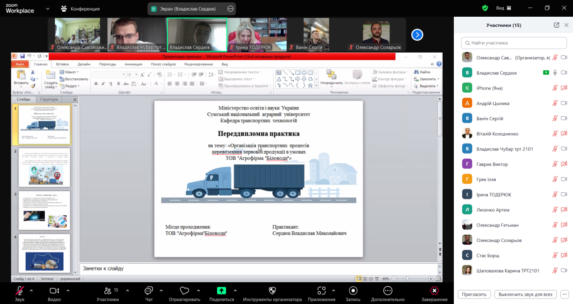Pop out the participants panel
573x304 pixels.
[556, 25]
